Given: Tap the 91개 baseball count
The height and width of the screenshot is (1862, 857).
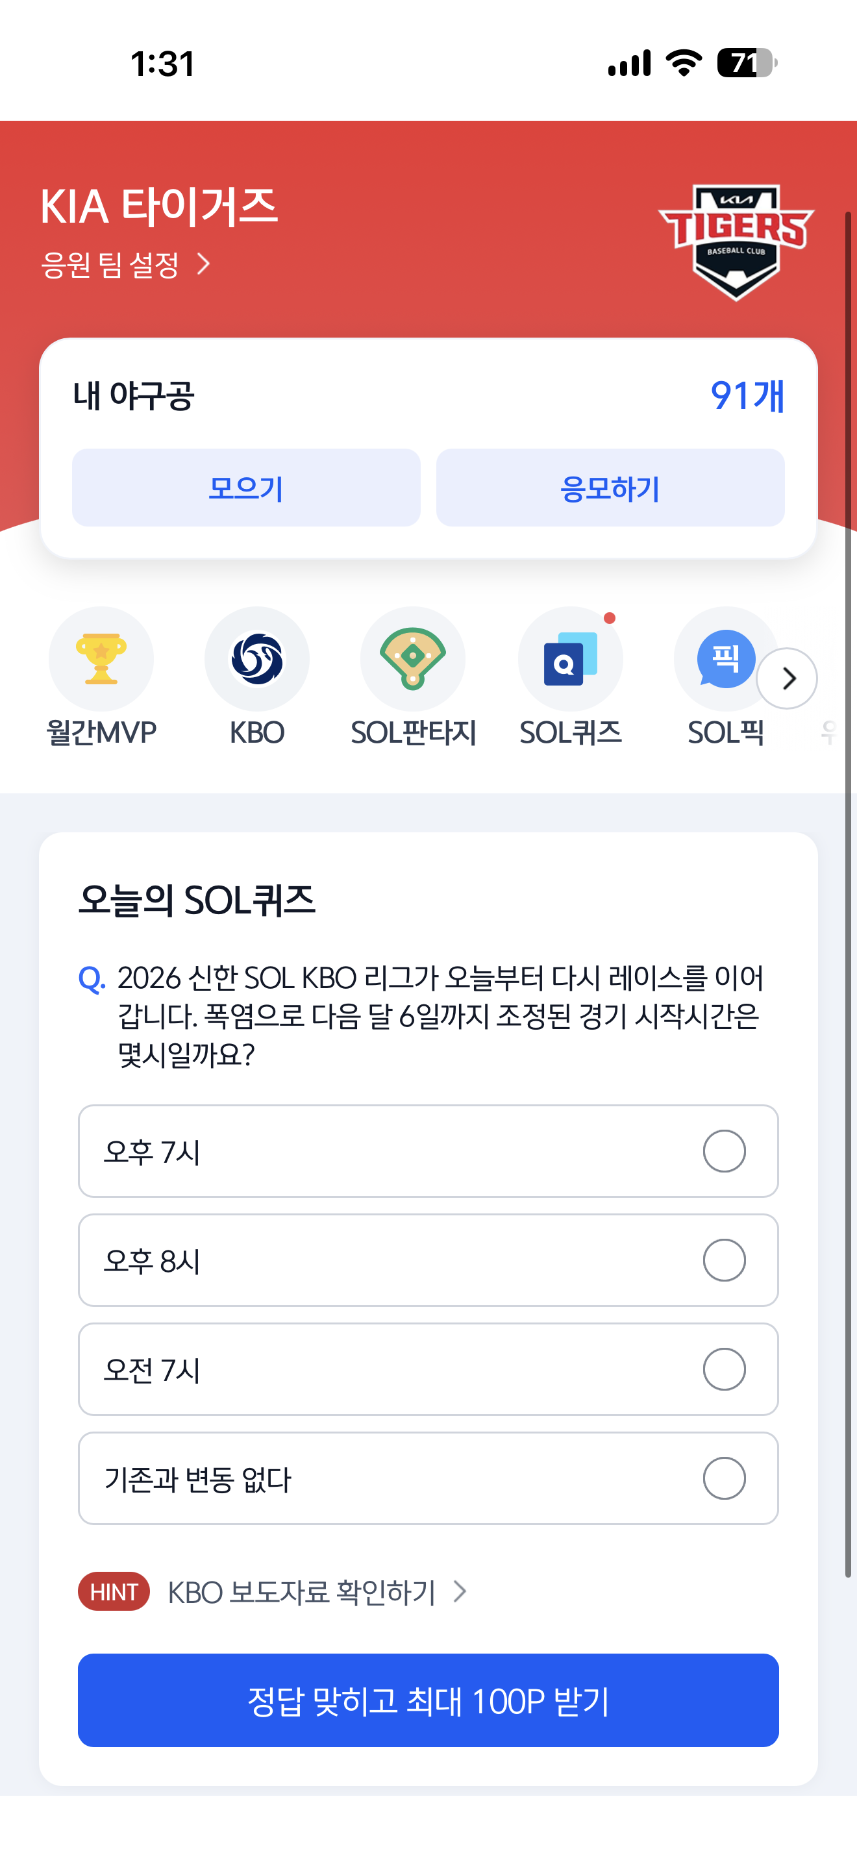Looking at the screenshot, I should click(747, 395).
